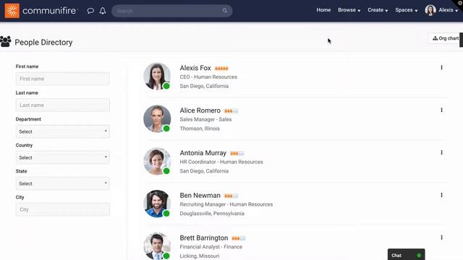
Task: Click the top search input field
Action: (172, 11)
